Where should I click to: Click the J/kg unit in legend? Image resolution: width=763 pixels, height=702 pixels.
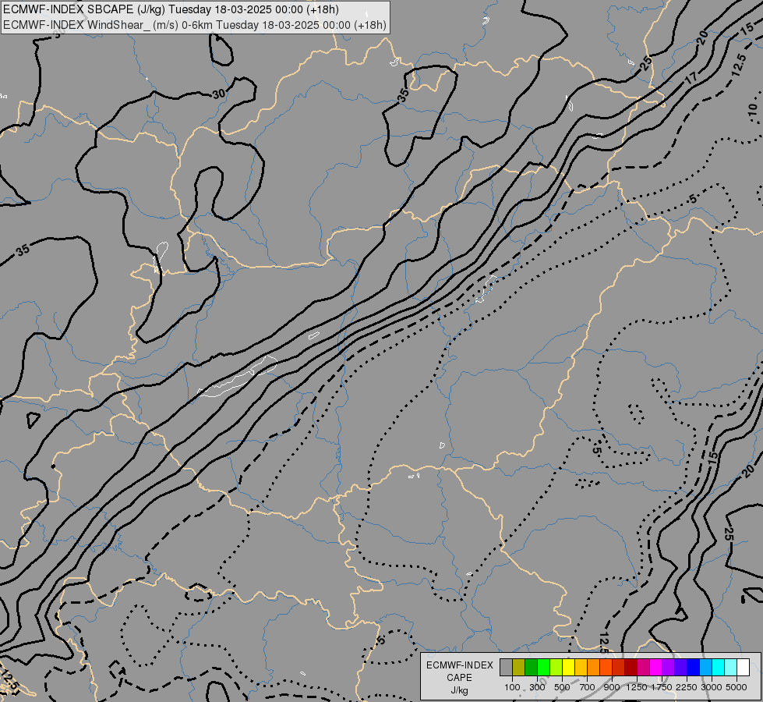coord(459,690)
